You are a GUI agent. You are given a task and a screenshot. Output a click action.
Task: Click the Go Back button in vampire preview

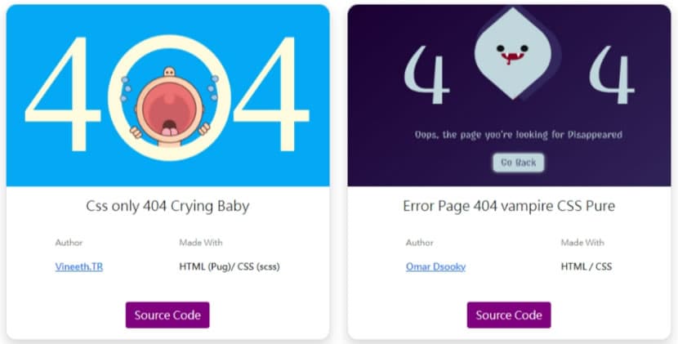pos(519,163)
